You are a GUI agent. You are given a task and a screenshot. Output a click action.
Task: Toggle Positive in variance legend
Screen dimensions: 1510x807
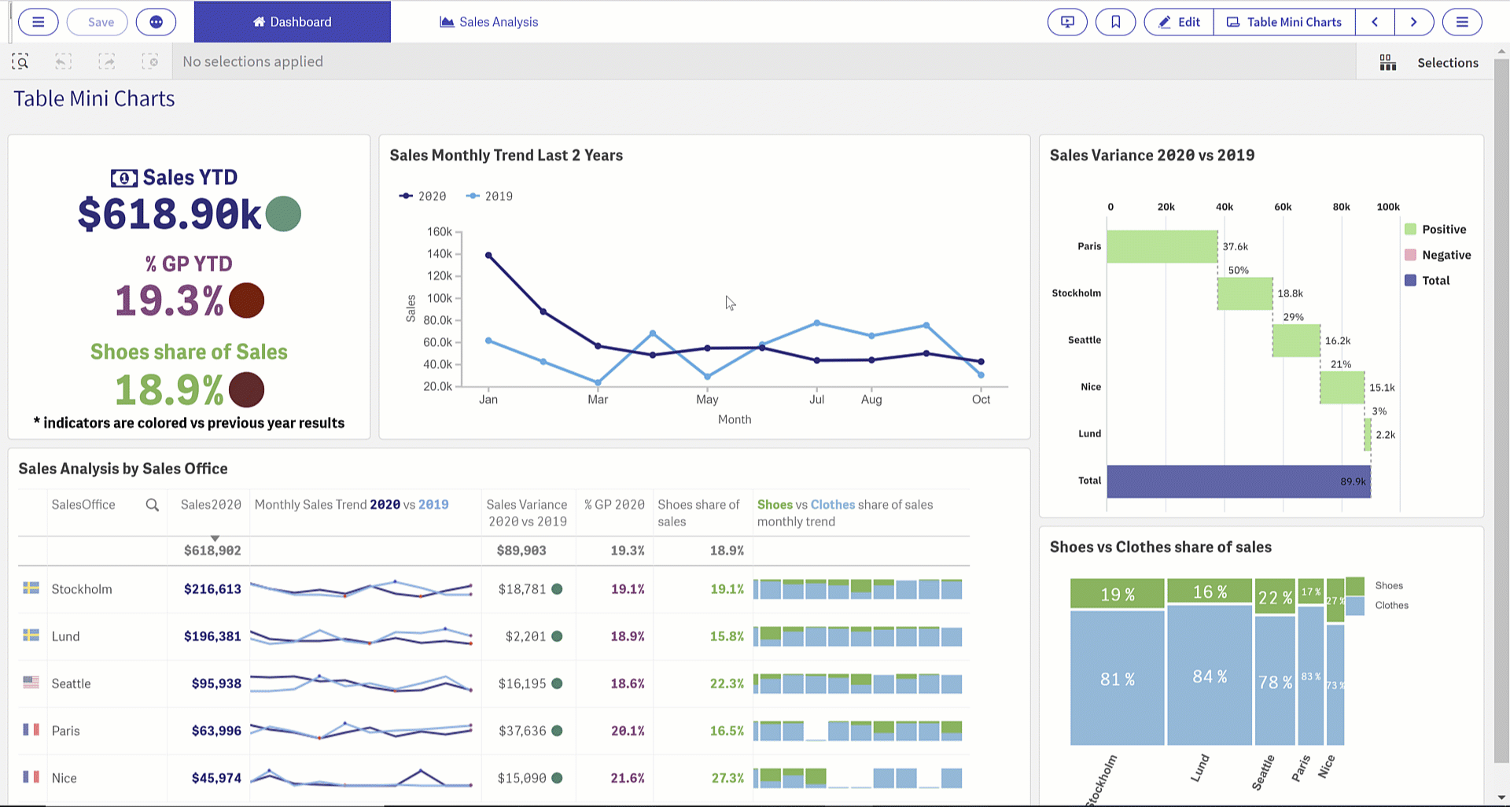point(1435,230)
